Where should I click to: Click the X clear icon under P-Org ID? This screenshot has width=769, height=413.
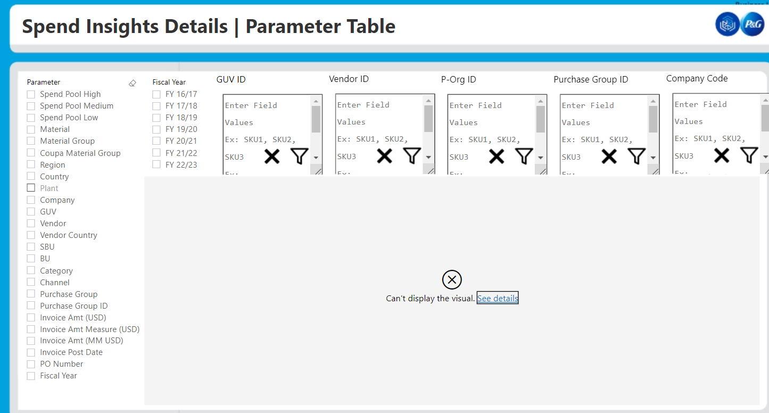coord(497,156)
